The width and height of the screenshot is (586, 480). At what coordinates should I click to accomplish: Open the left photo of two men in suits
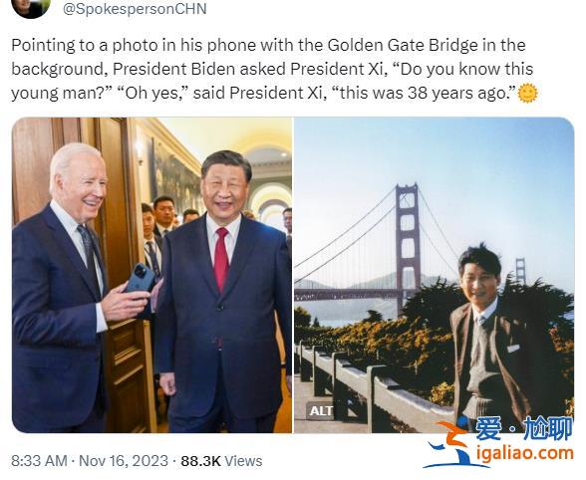pos(151,275)
